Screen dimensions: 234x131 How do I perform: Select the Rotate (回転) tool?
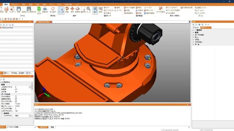[x=67, y=9]
